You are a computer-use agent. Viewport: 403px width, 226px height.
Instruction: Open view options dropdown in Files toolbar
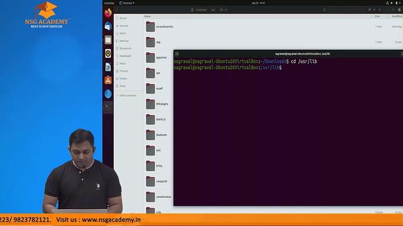coord(374,10)
